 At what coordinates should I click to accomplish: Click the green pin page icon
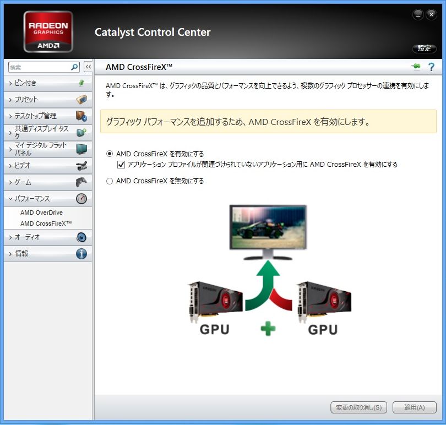tap(416, 67)
